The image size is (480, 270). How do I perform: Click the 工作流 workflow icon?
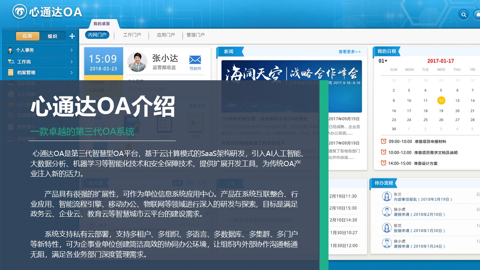[11, 61]
